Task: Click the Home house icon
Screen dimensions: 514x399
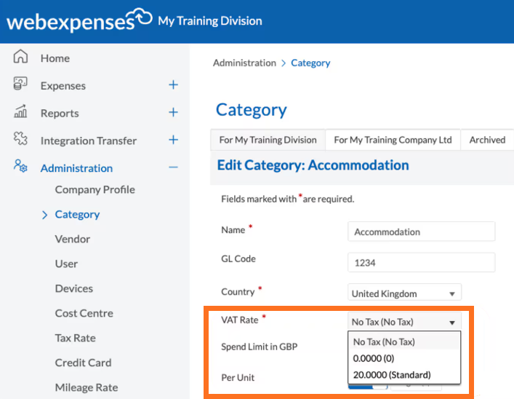Action: [20, 56]
